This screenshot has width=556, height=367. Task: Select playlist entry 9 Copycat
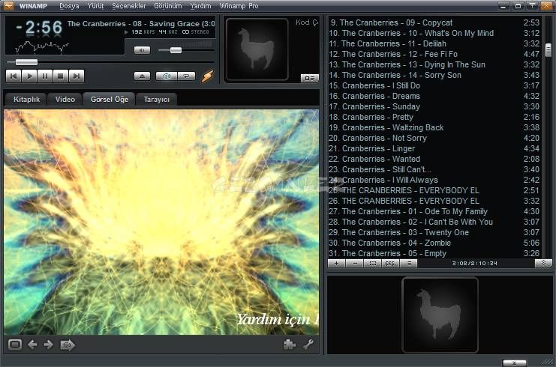pyautogui.click(x=434, y=22)
